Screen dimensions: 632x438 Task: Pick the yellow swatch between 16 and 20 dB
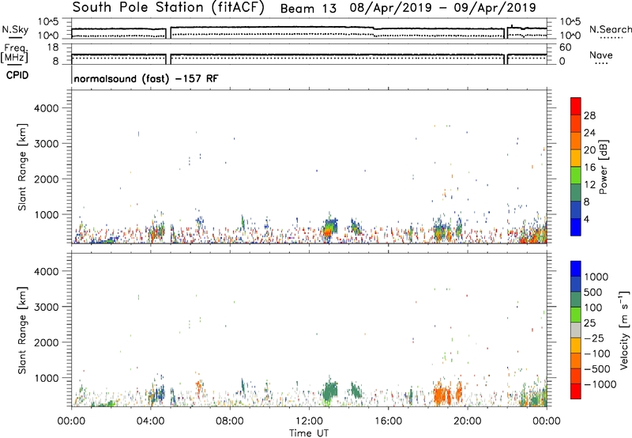(576, 158)
